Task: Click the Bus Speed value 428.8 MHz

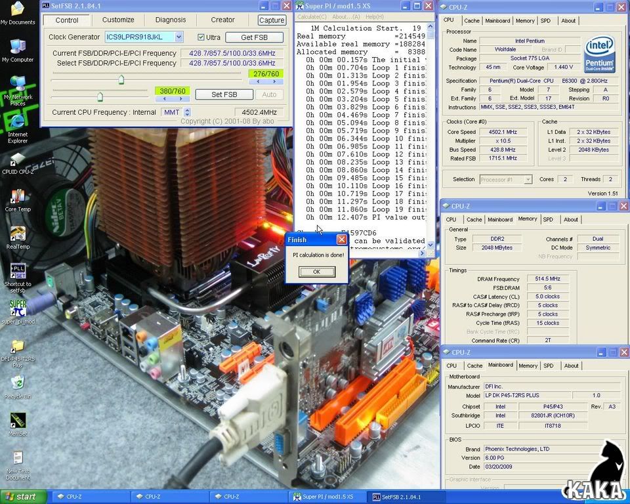Action: [503, 150]
